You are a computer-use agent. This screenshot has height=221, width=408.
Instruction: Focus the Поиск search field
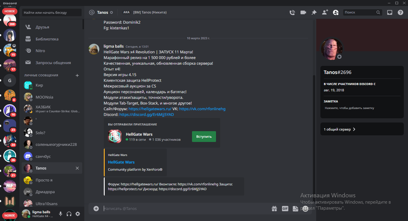pyautogui.click(x=363, y=13)
